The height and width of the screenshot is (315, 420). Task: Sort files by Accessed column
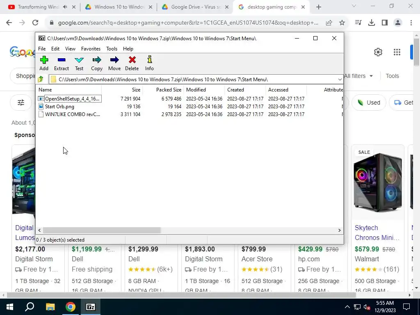tap(286, 90)
